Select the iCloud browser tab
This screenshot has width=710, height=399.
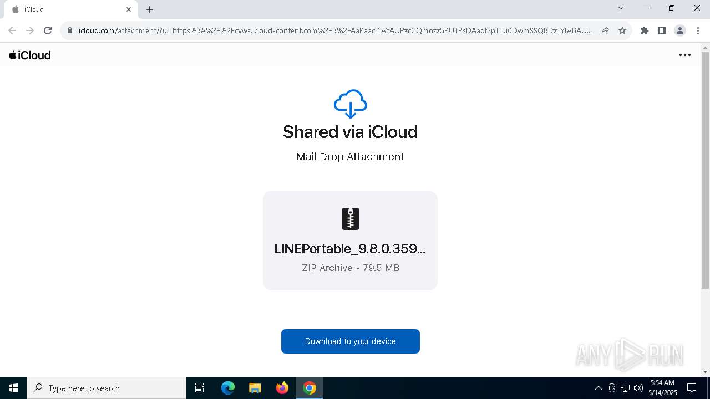tap(70, 9)
